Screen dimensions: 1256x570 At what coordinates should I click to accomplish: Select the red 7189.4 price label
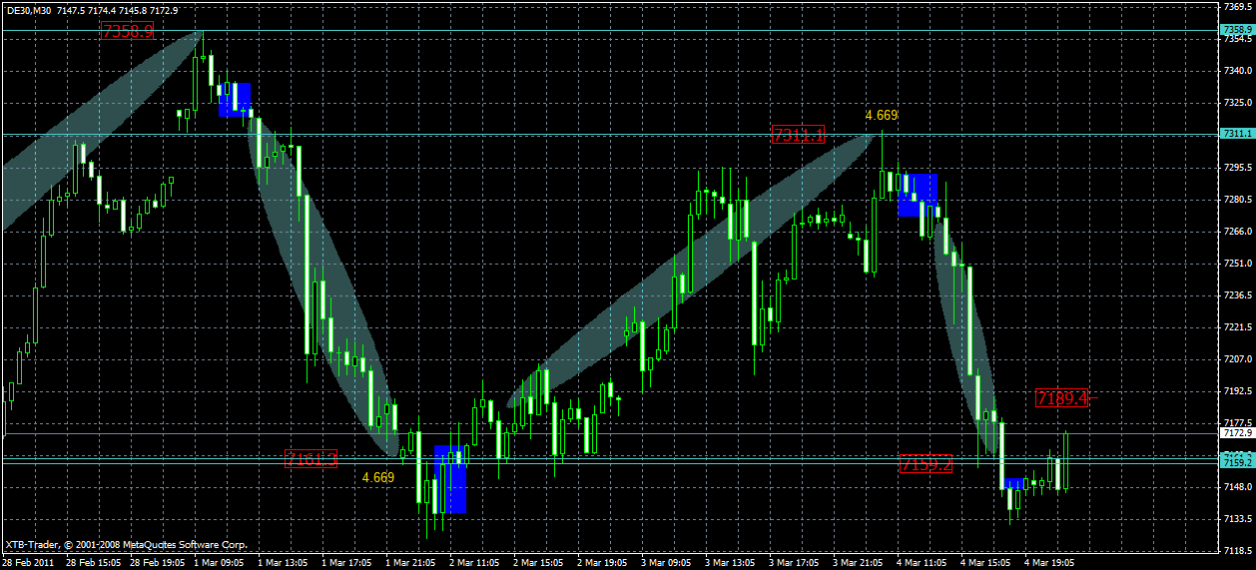[1062, 398]
